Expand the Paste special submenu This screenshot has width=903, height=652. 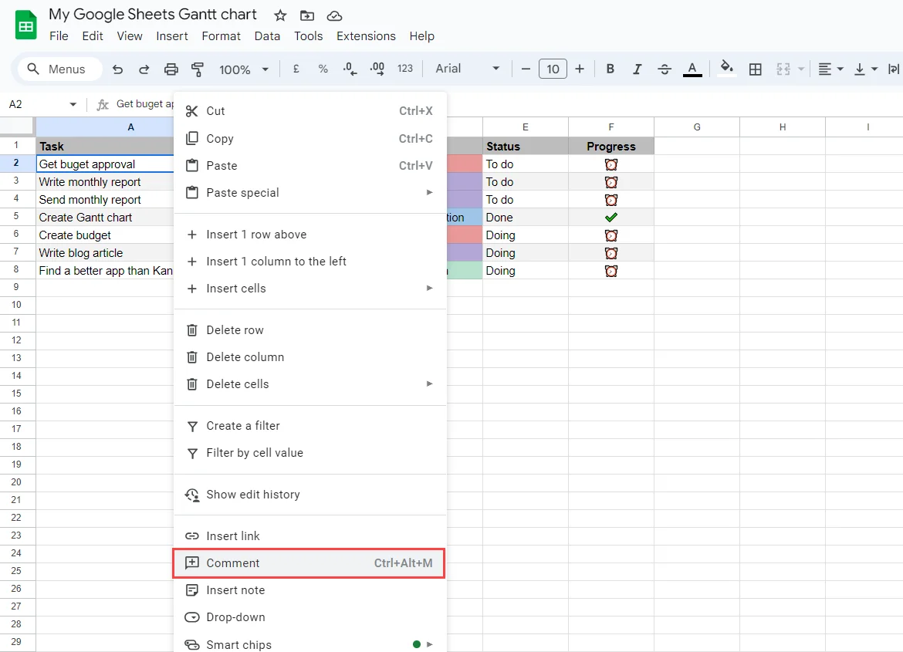coord(429,192)
